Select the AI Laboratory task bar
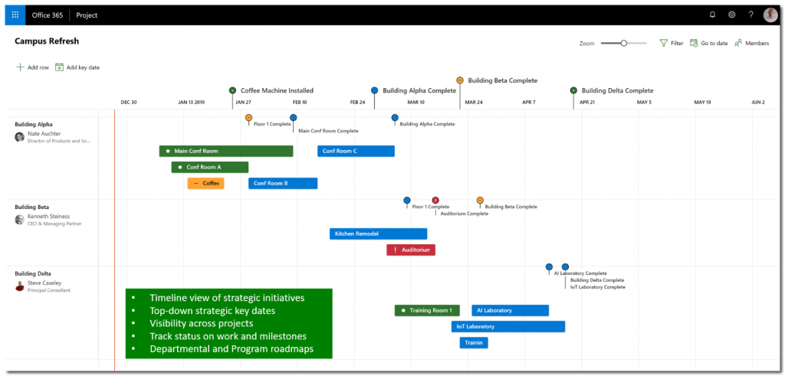Image resolution: width=785 pixels, height=376 pixels. click(x=510, y=310)
